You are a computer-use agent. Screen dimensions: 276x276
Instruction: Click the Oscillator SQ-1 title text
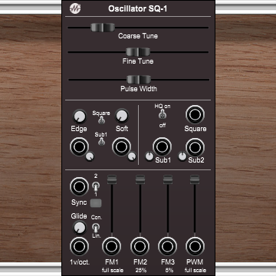click(138, 8)
